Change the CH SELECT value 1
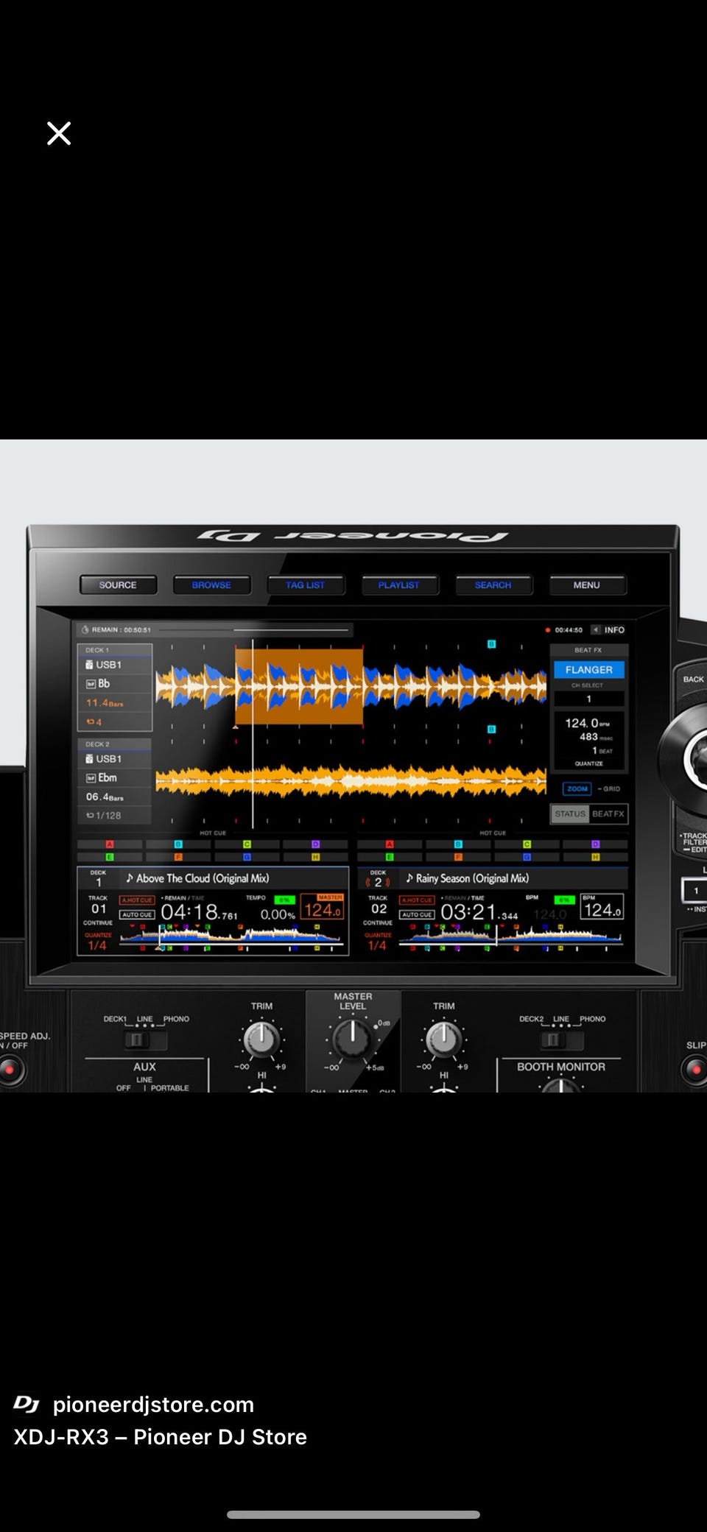The image size is (707, 1532). [x=589, y=699]
